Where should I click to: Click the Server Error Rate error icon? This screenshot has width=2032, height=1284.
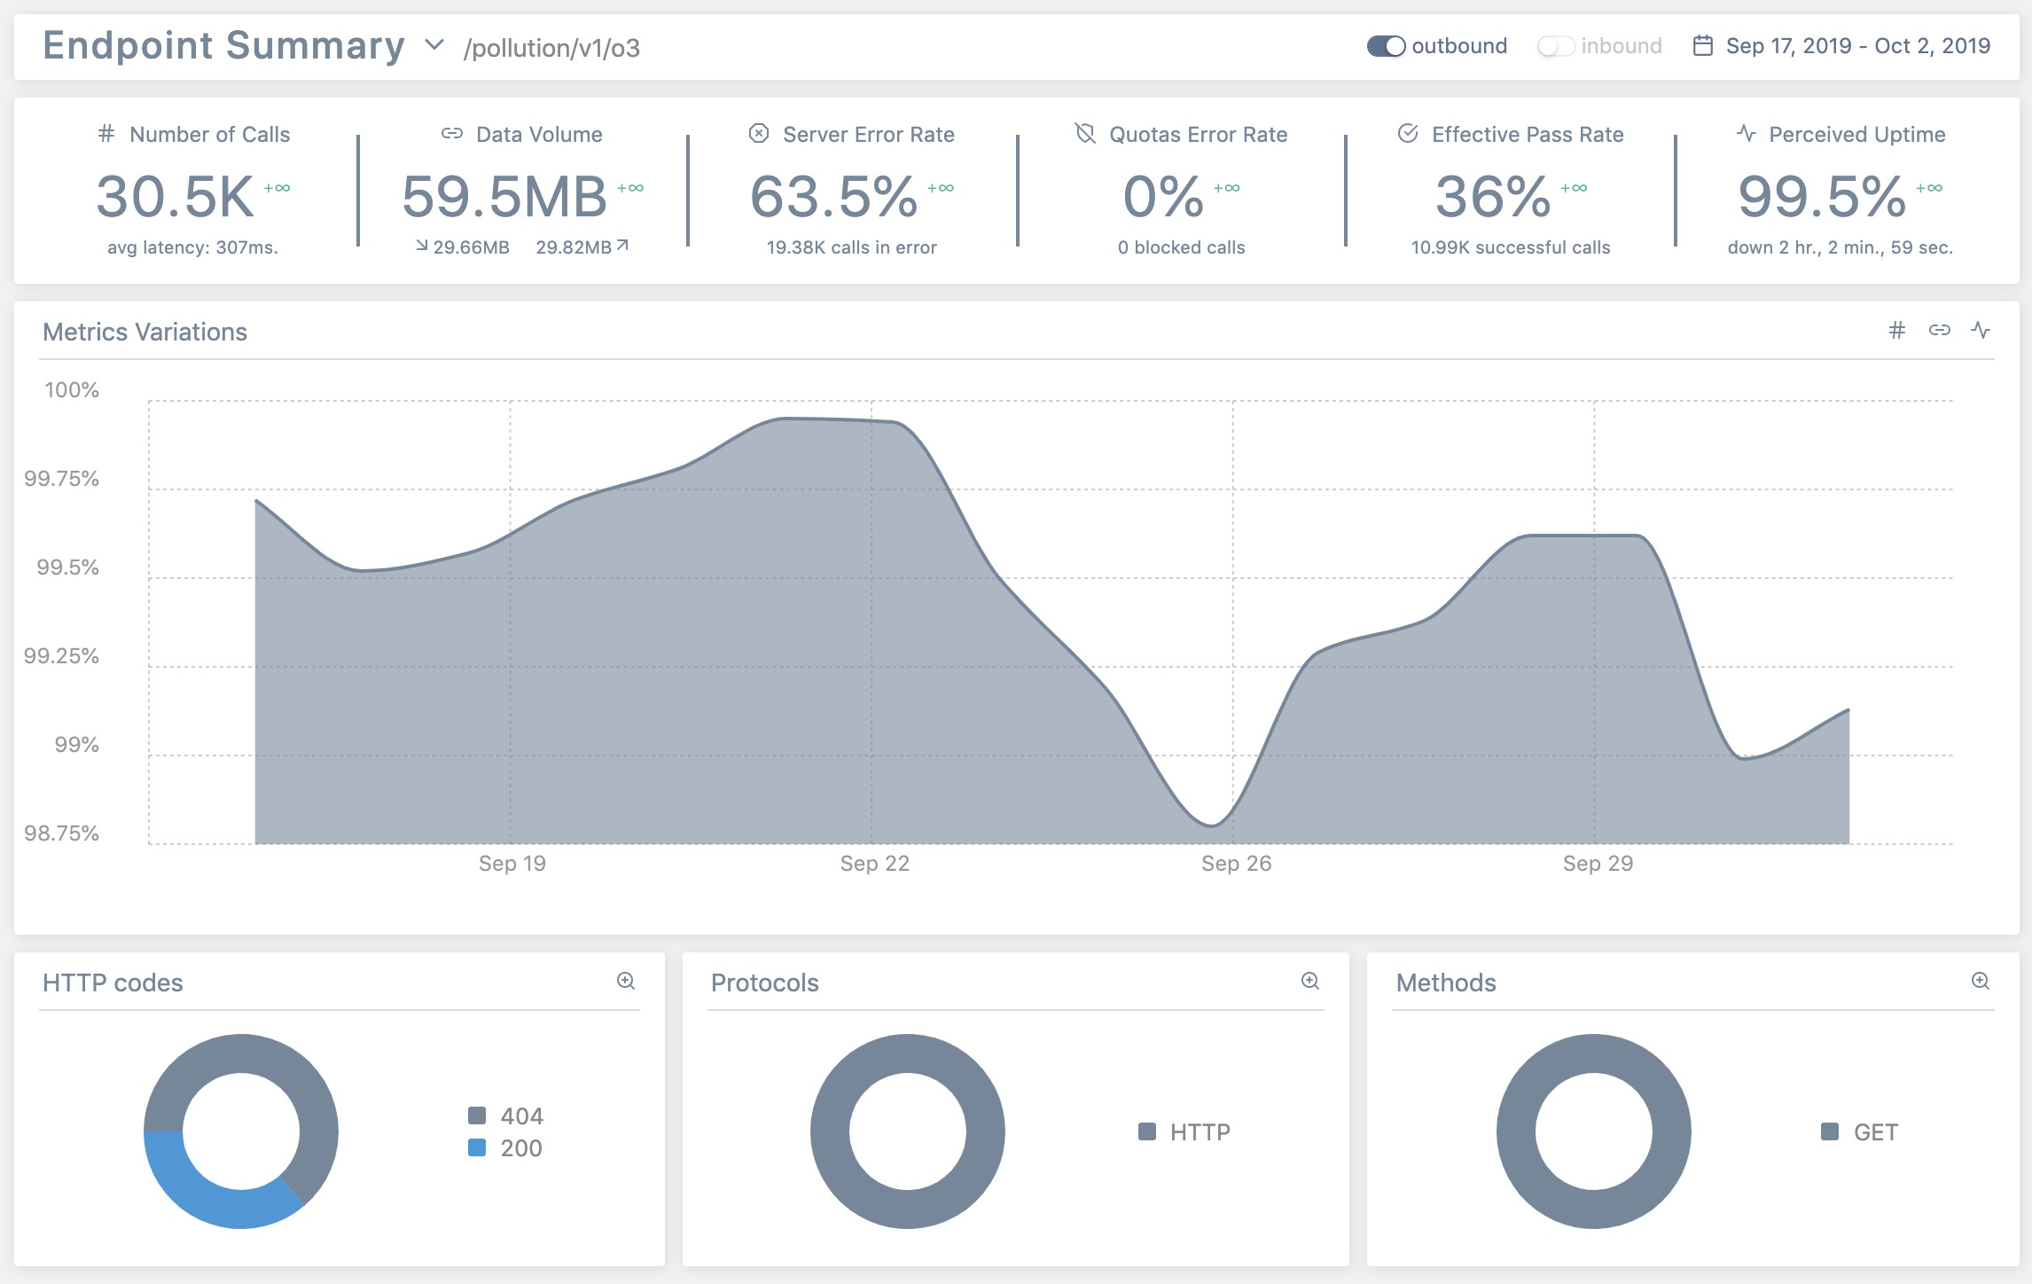pyautogui.click(x=757, y=134)
